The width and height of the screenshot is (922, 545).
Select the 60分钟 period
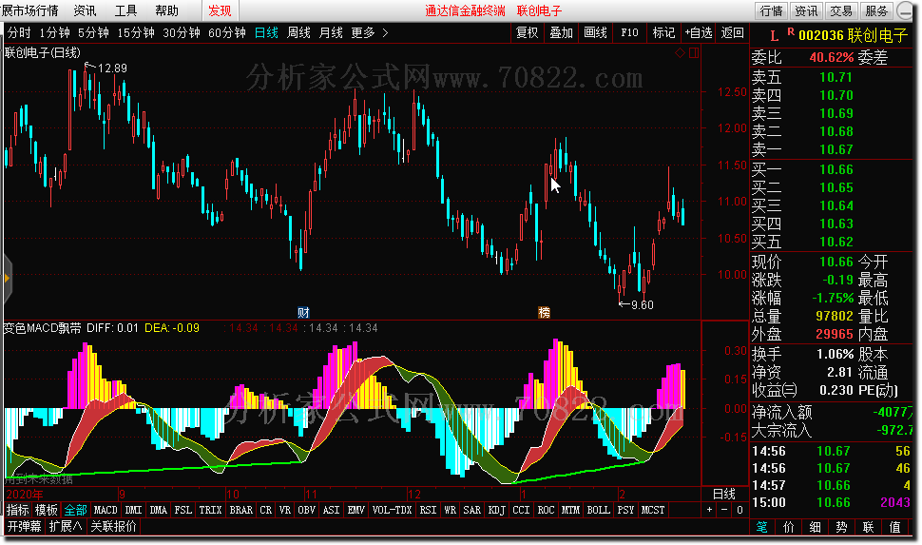coord(227,33)
